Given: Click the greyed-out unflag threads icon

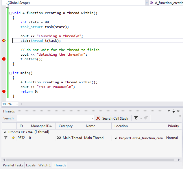Looking at the screenshot, I should click(146, 118).
